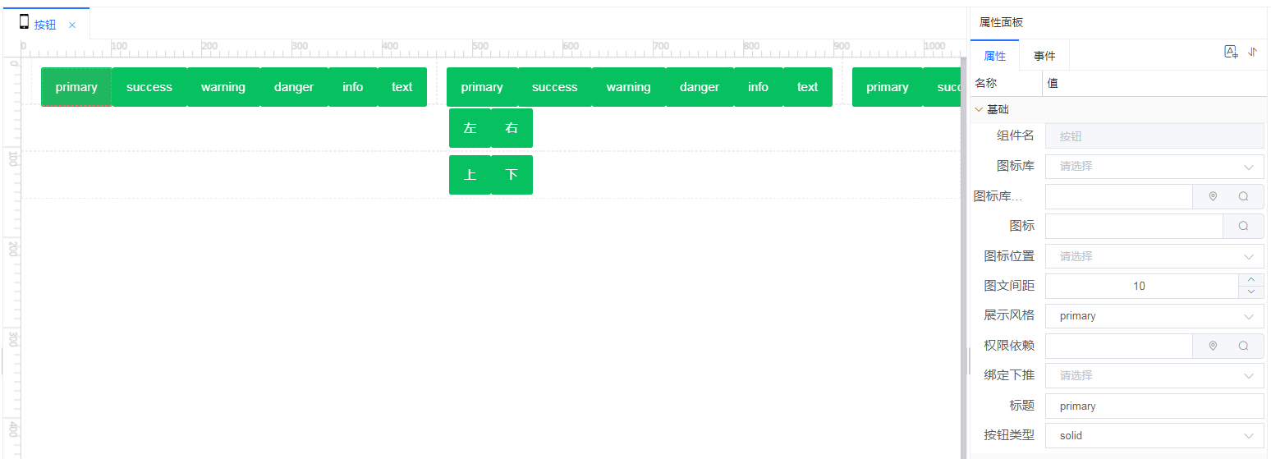Open the 按钮类型 dropdown showing solid
Viewport: 1271px width, 459px height.
click(x=1154, y=436)
